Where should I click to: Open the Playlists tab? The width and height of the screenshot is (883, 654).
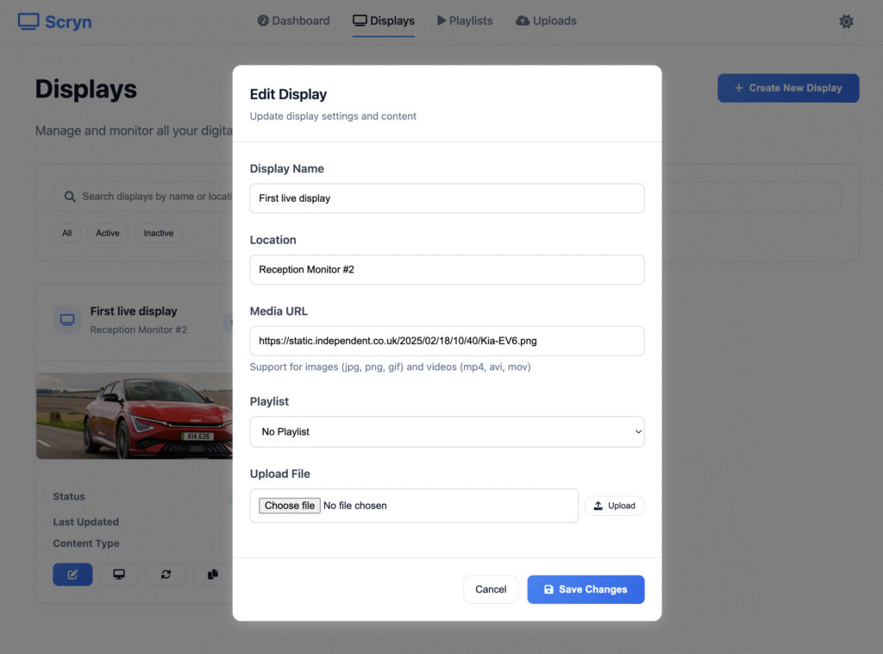[x=465, y=21]
